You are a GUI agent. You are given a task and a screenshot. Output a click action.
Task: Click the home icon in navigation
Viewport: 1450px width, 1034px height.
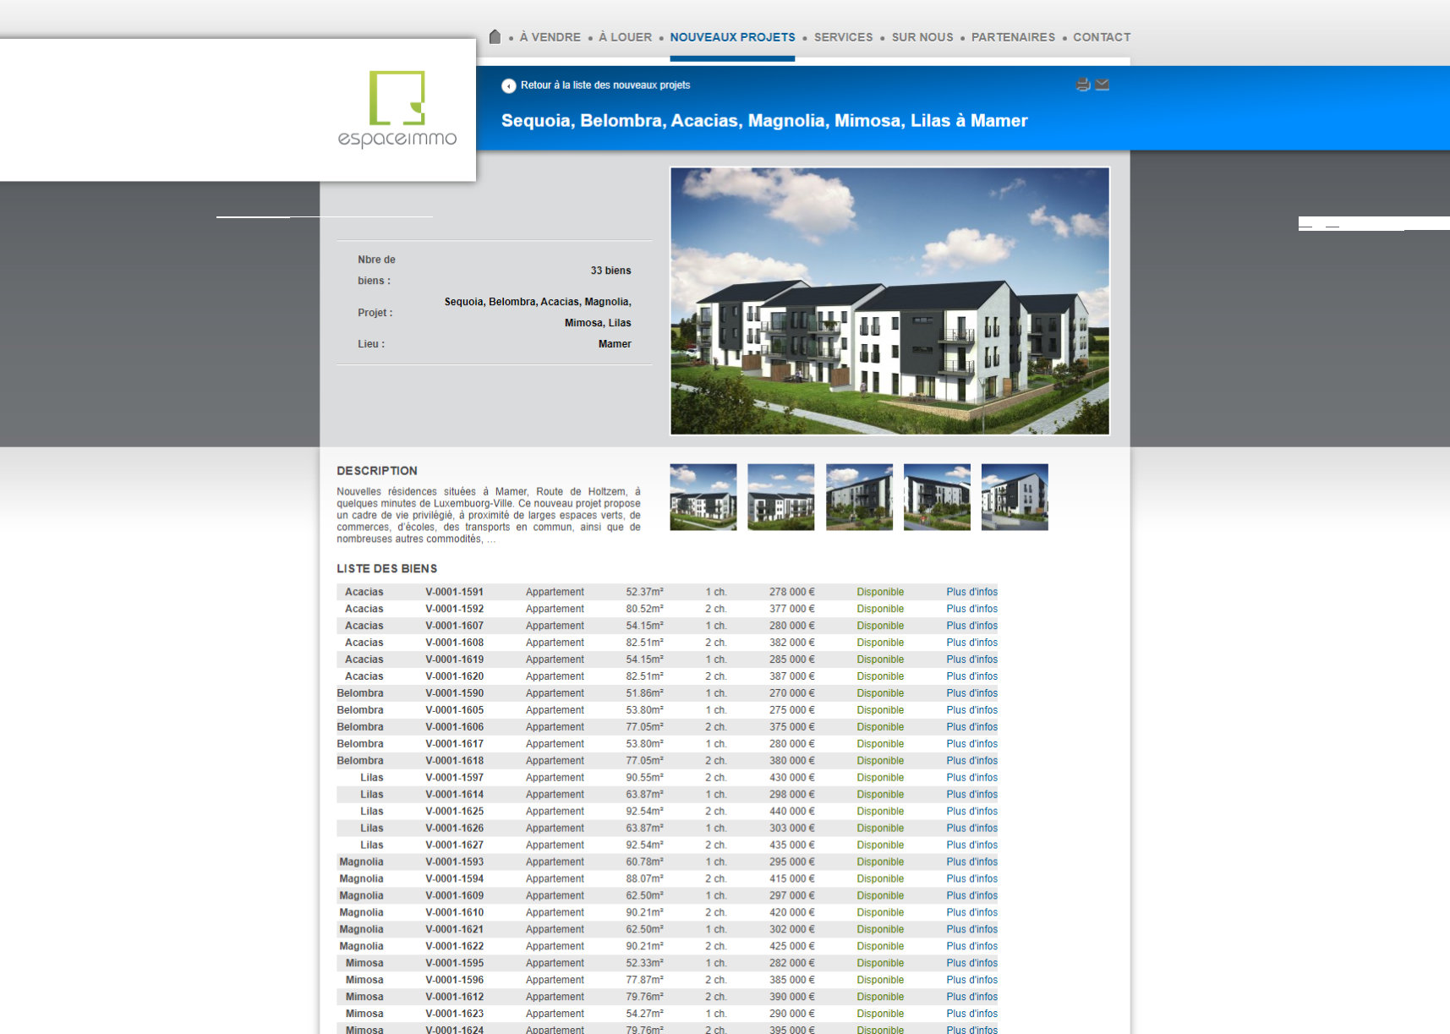click(495, 37)
